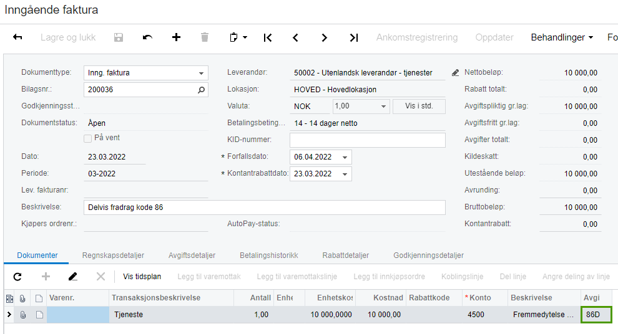Open the Regnskapsdetaljer tab

pyautogui.click(x=113, y=255)
